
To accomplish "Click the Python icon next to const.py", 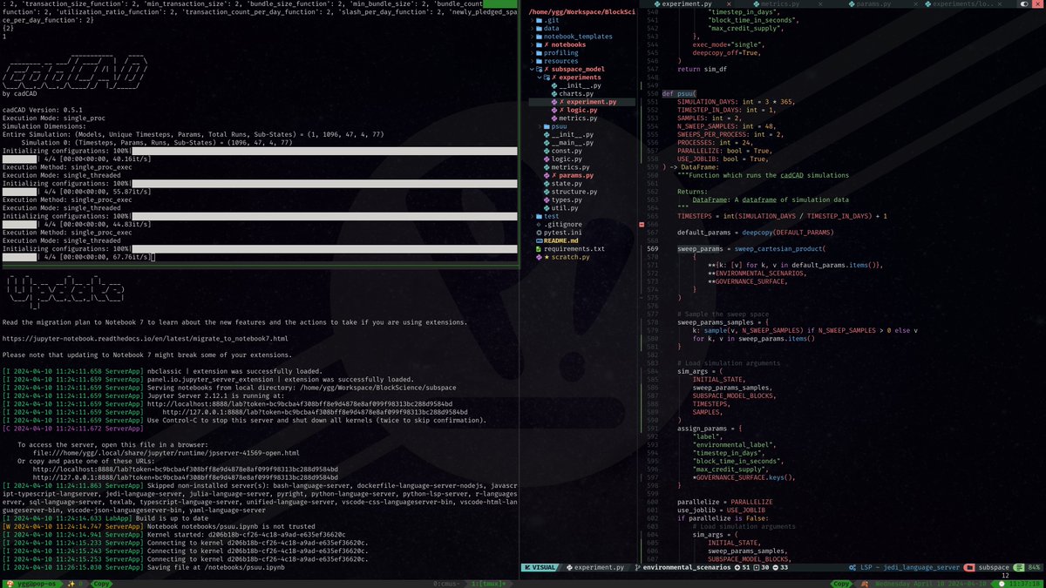I will coord(547,151).
